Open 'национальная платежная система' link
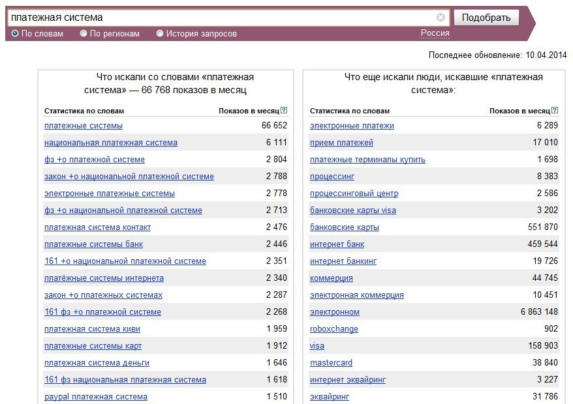Viewport: 573px width, 404px height. coord(111,143)
